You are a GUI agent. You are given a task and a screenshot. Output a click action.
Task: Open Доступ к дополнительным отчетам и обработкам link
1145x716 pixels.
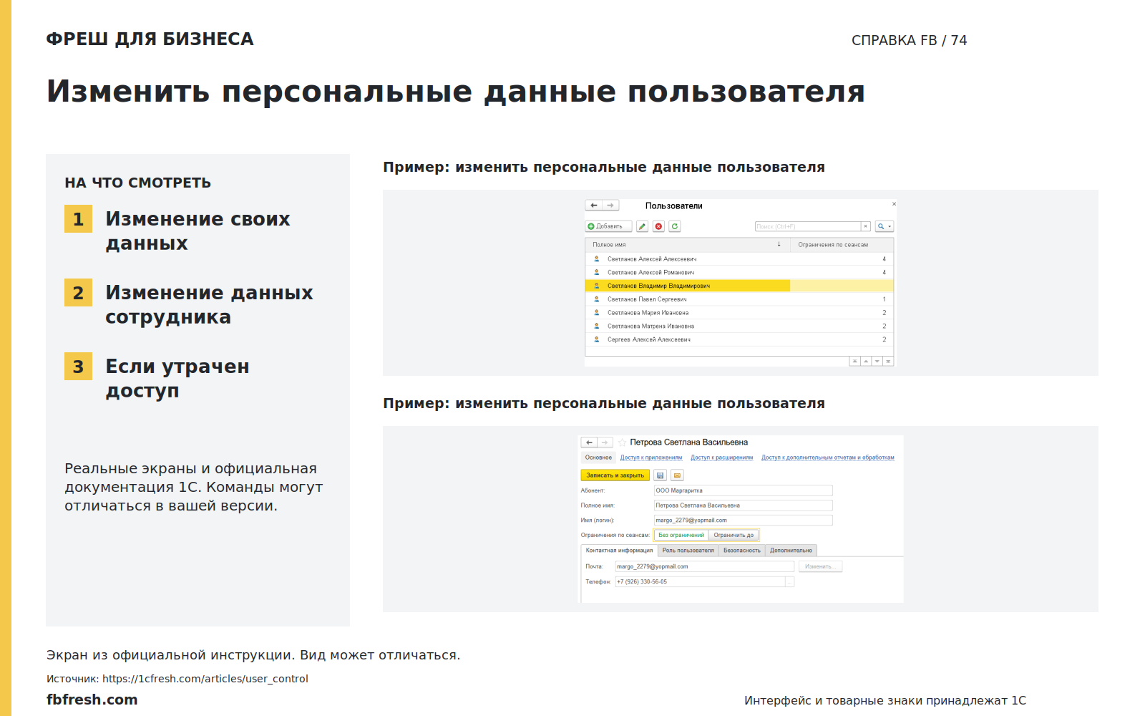(828, 458)
